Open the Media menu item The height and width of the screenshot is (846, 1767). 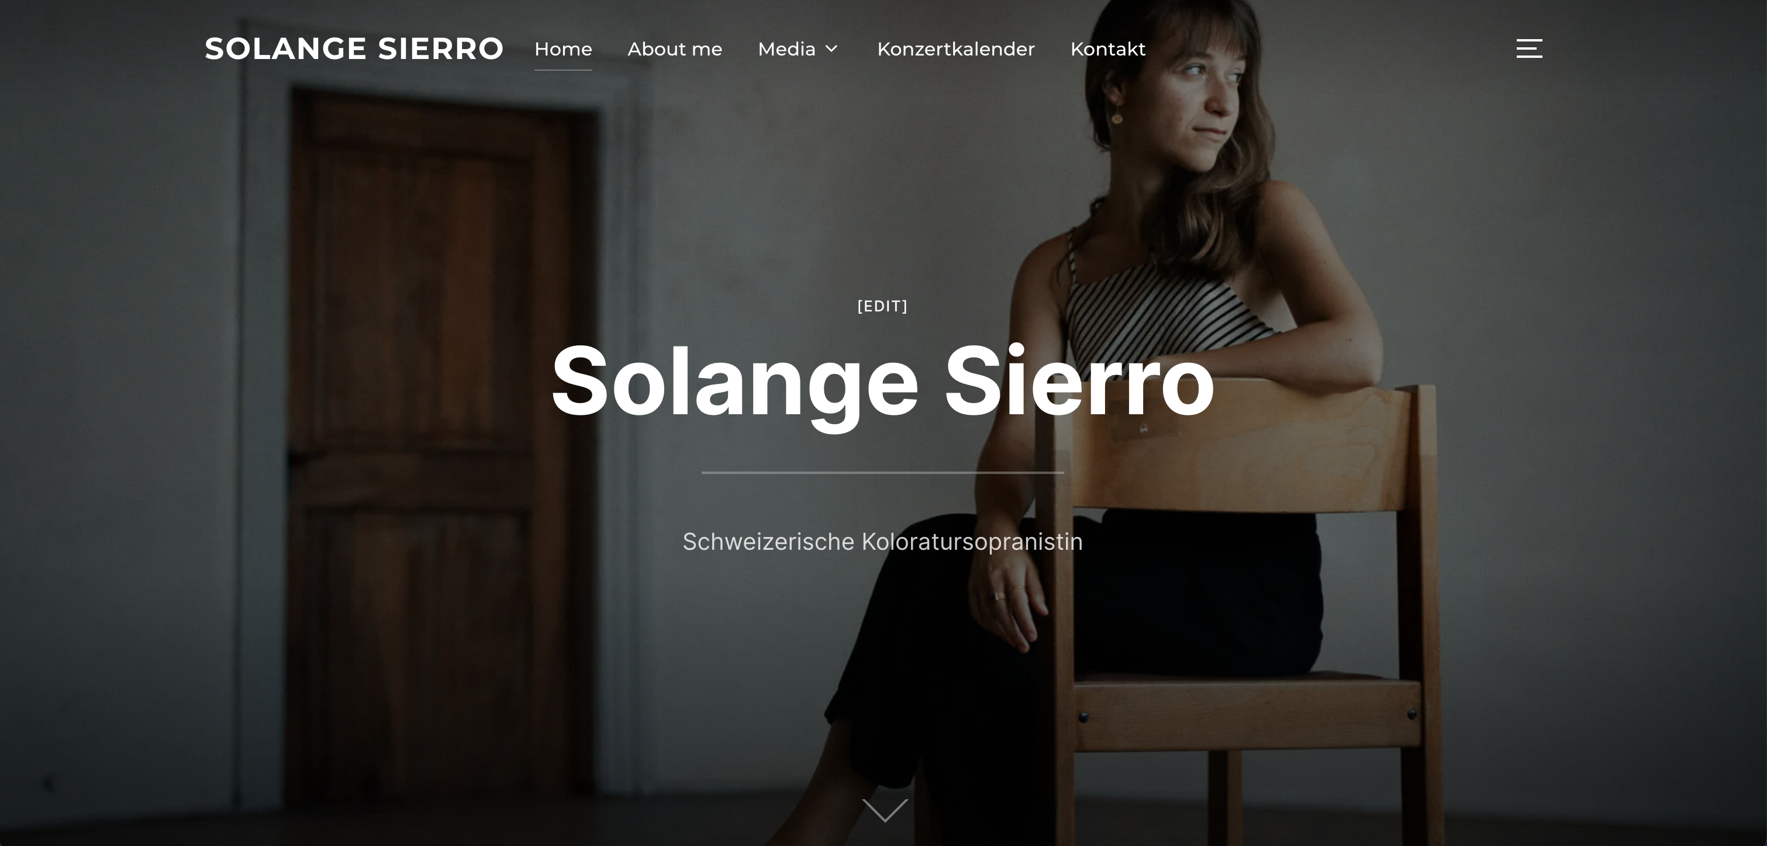click(787, 48)
